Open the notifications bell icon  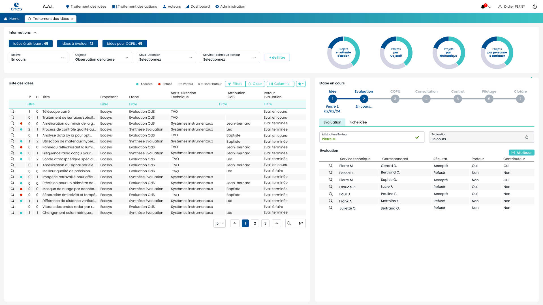[x=483, y=7]
